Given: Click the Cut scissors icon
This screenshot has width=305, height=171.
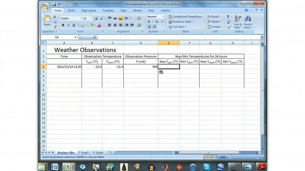Looking at the screenshot, I should 55,17.
